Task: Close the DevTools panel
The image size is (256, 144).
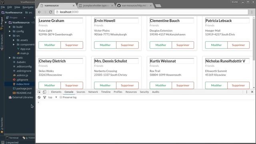Action: tap(252, 92)
